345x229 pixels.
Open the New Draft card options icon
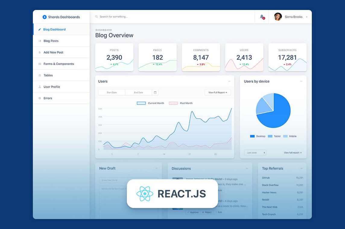coord(157,168)
